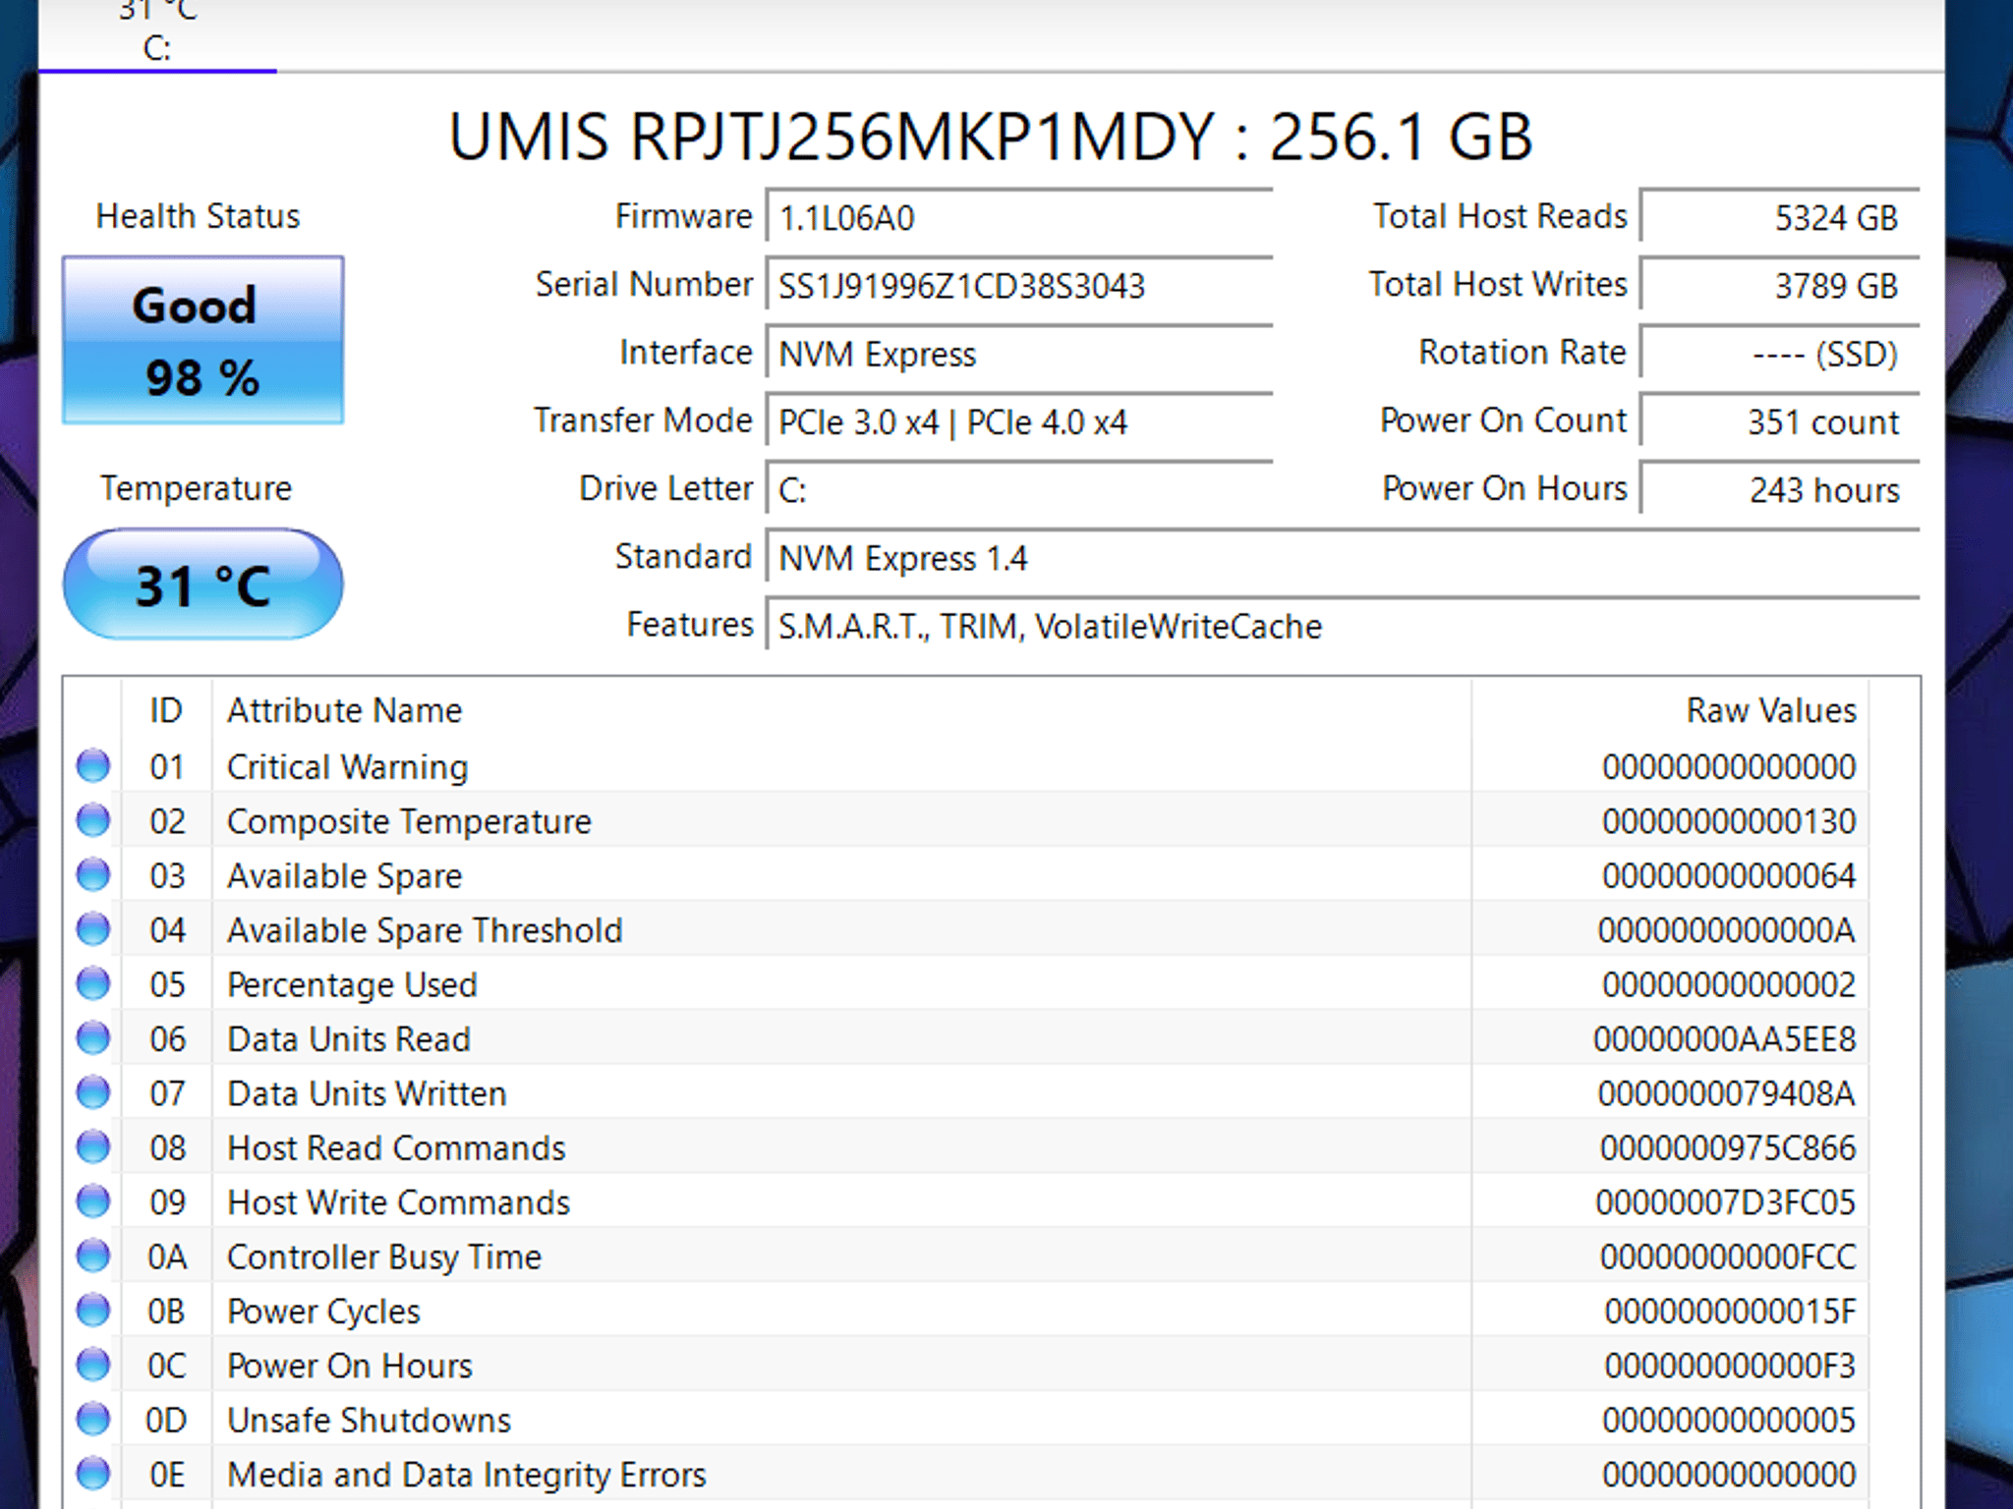2013x1509 pixels.
Task: Click the status dot for Data Units Read
Action: pos(93,1037)
